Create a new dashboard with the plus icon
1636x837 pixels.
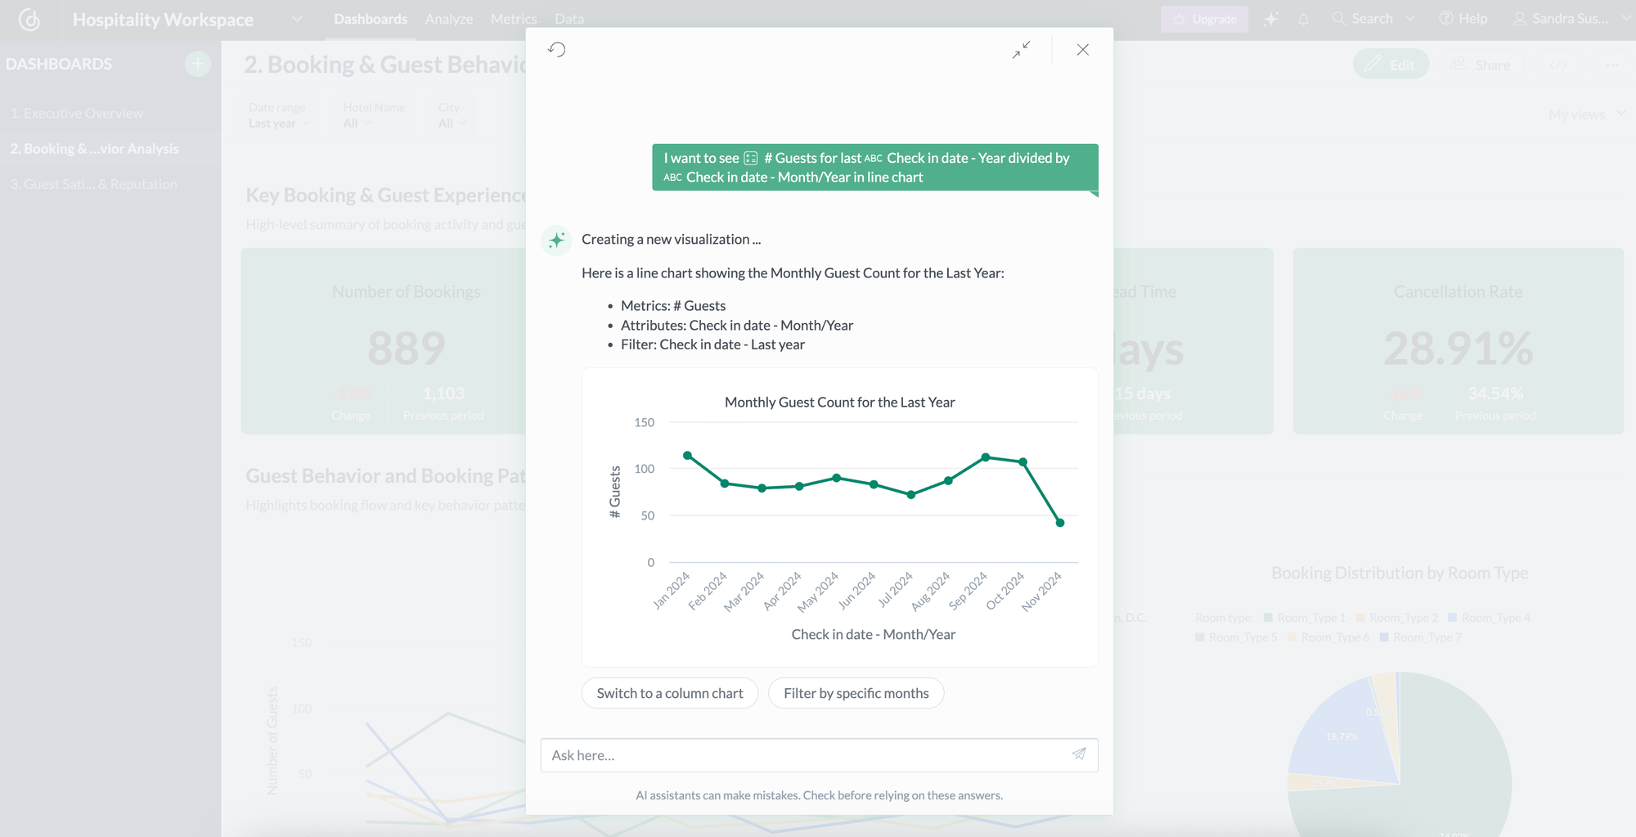(197, 64)
